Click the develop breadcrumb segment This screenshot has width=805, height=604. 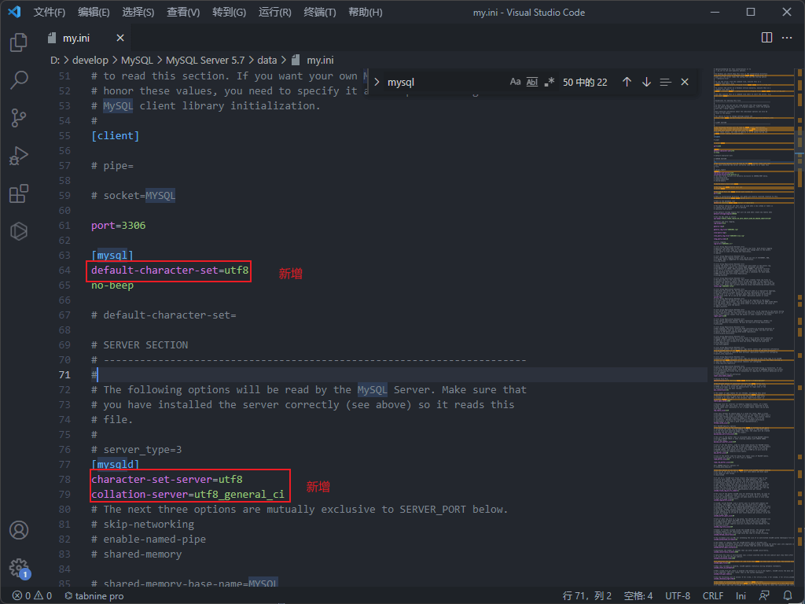pos(90,60)
